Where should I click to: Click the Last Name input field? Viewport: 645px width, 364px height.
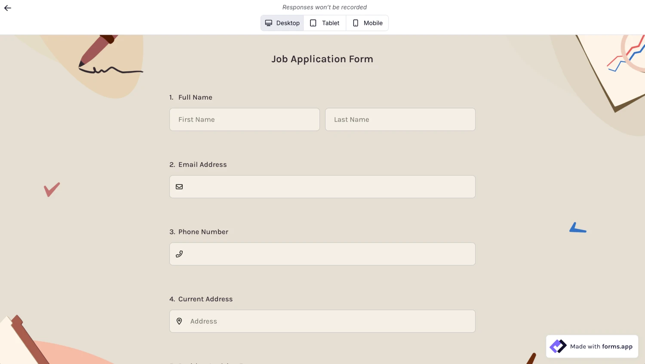click(400, 120)
